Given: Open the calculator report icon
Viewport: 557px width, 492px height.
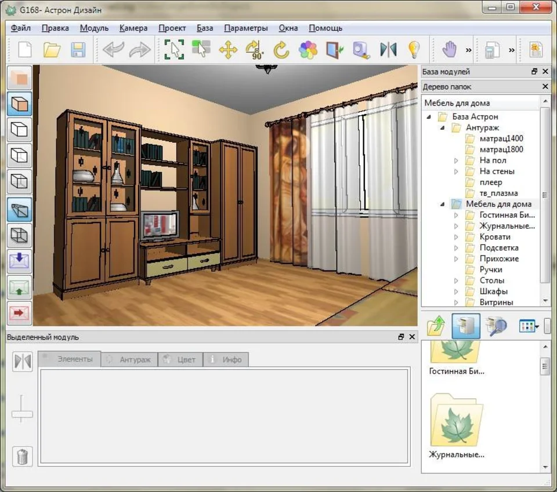Looking at the screenshot, I should pos(492,50).
